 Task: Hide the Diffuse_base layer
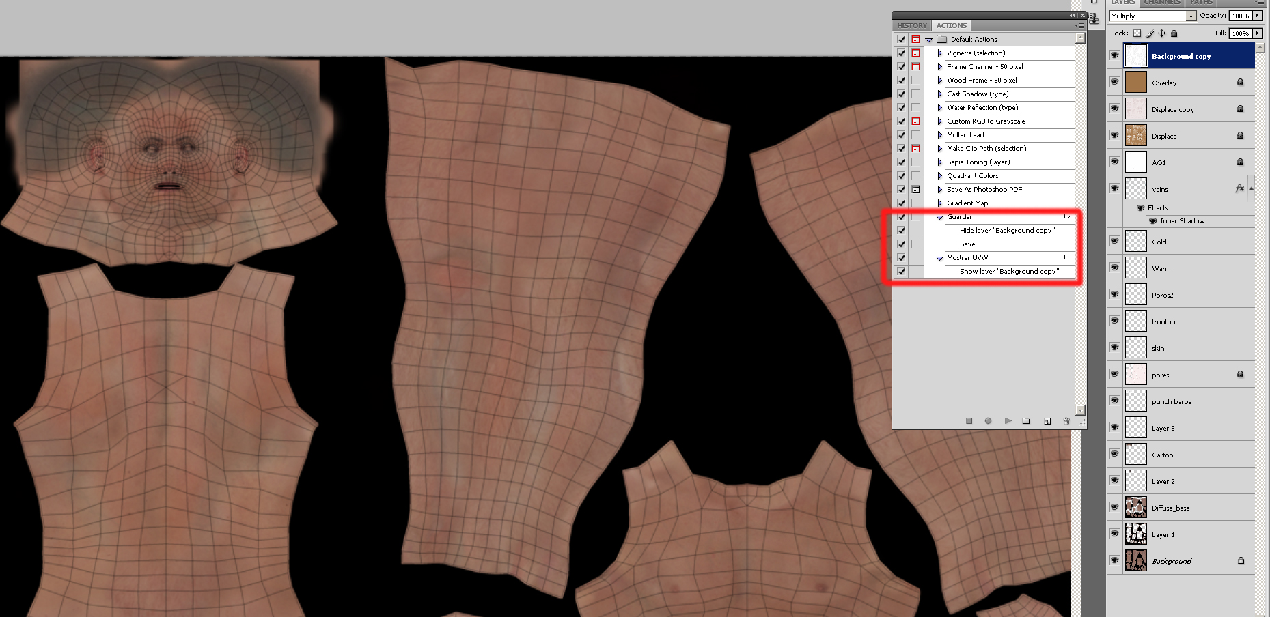coord(1114,507)
